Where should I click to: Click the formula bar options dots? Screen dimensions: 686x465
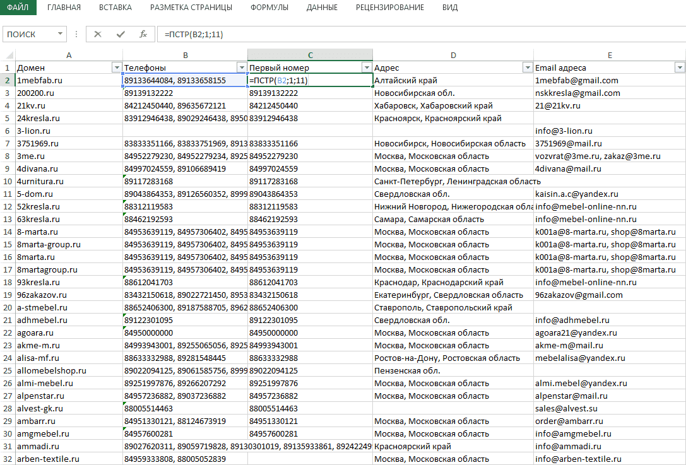tap(76, 34)
